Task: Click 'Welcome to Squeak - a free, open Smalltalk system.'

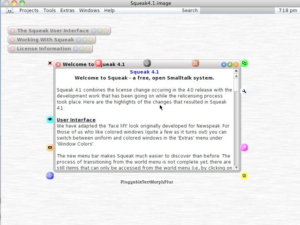Action: (x=144, y=78)
